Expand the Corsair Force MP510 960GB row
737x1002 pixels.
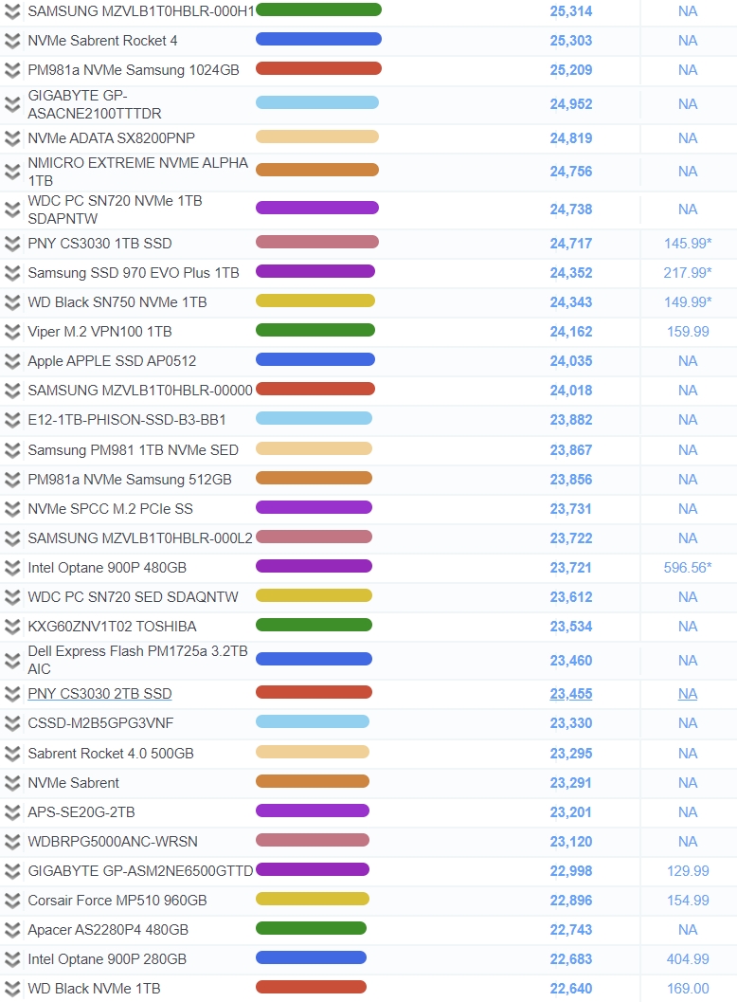(12, 901)
